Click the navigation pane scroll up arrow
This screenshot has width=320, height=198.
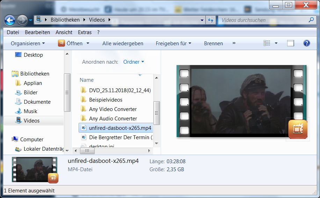coord(67,54)
